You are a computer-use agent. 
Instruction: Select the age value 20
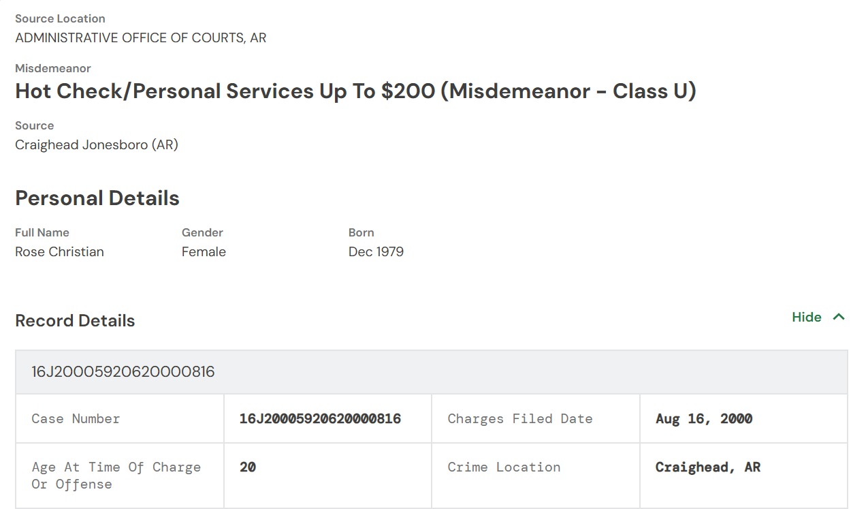point(248,467)
